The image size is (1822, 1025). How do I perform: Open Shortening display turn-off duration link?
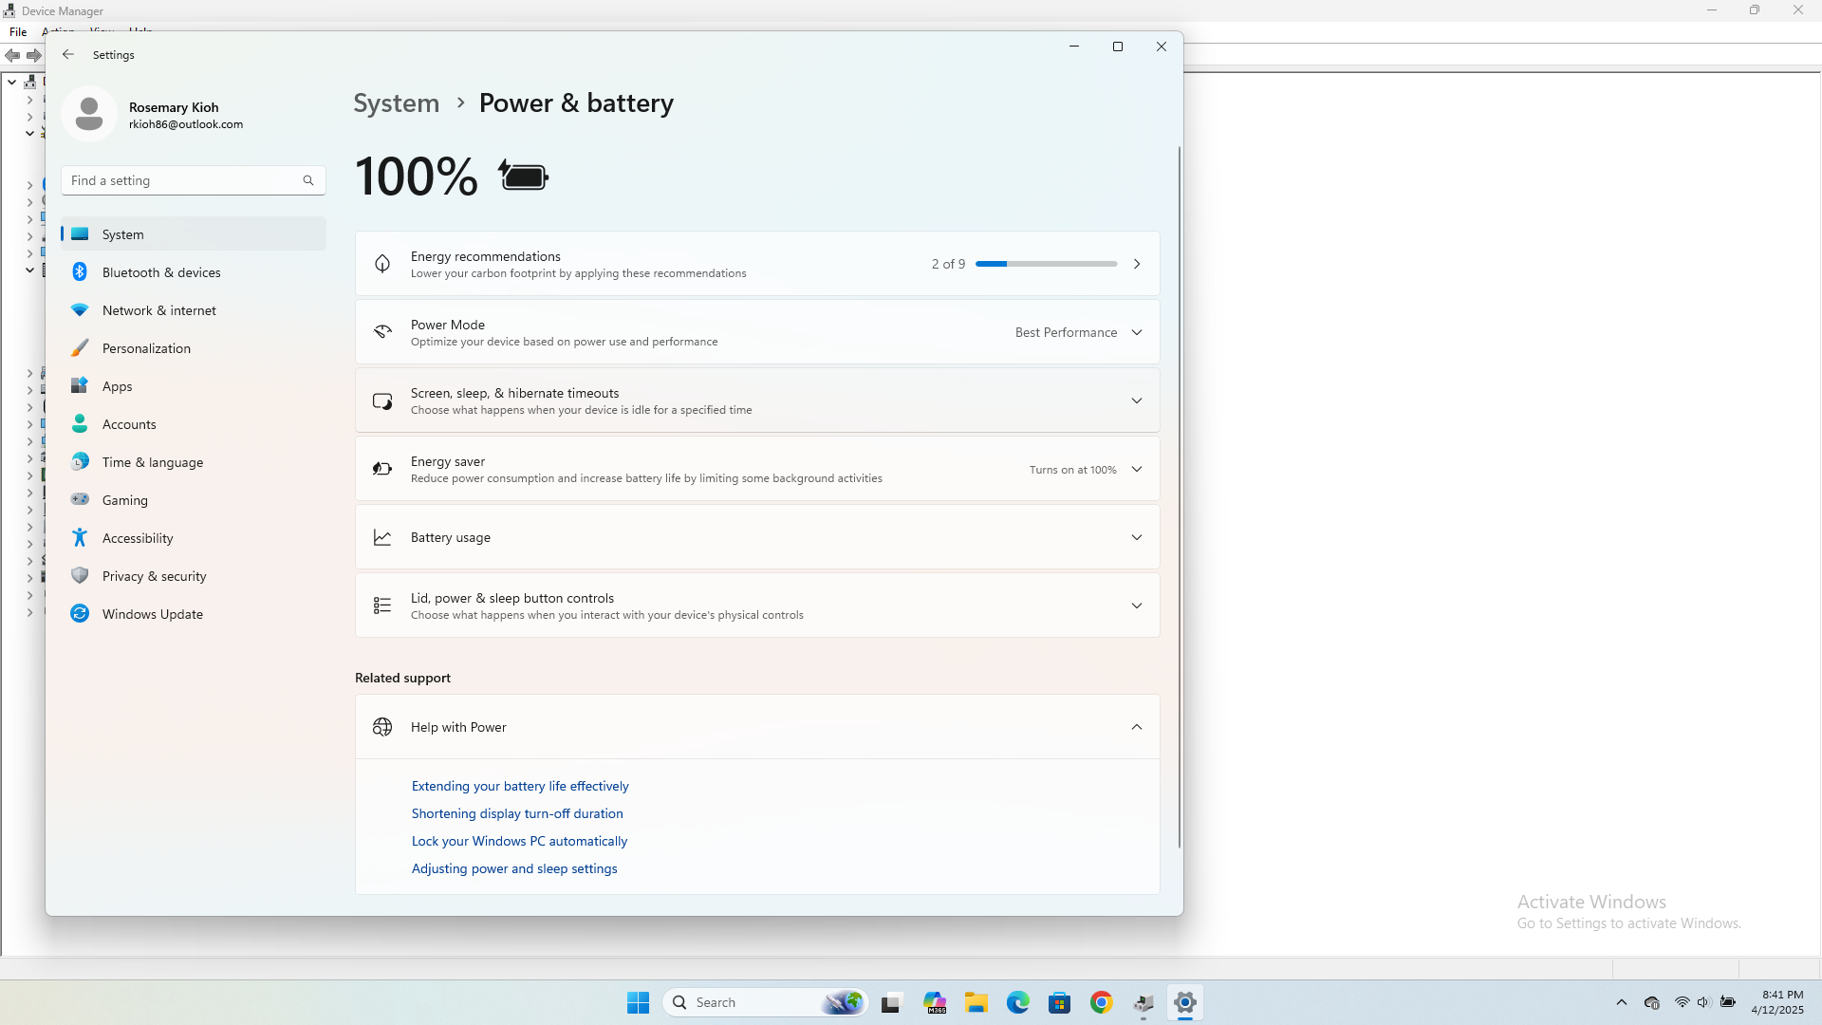(x=517, y=813)
